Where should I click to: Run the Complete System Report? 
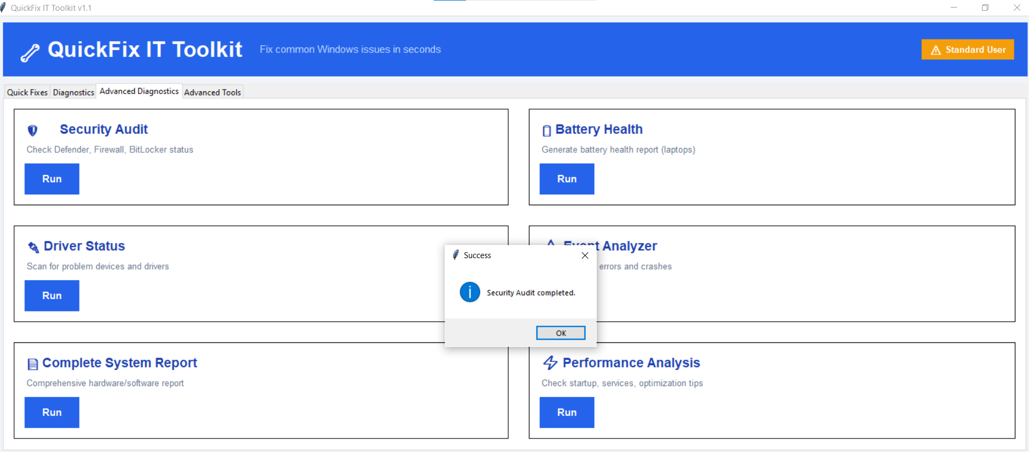tap(52, 412)
